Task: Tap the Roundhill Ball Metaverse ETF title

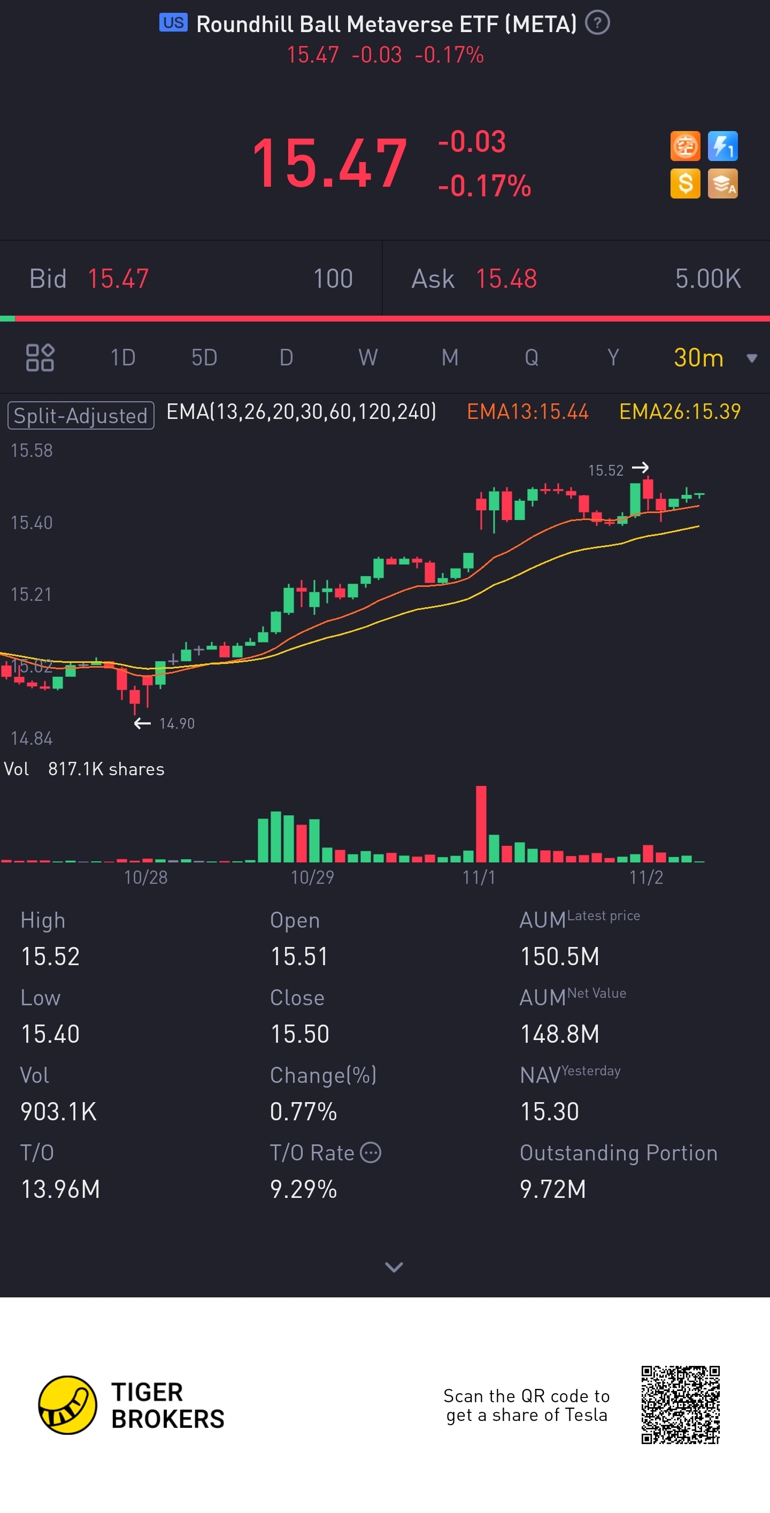Action: point(387,24)
